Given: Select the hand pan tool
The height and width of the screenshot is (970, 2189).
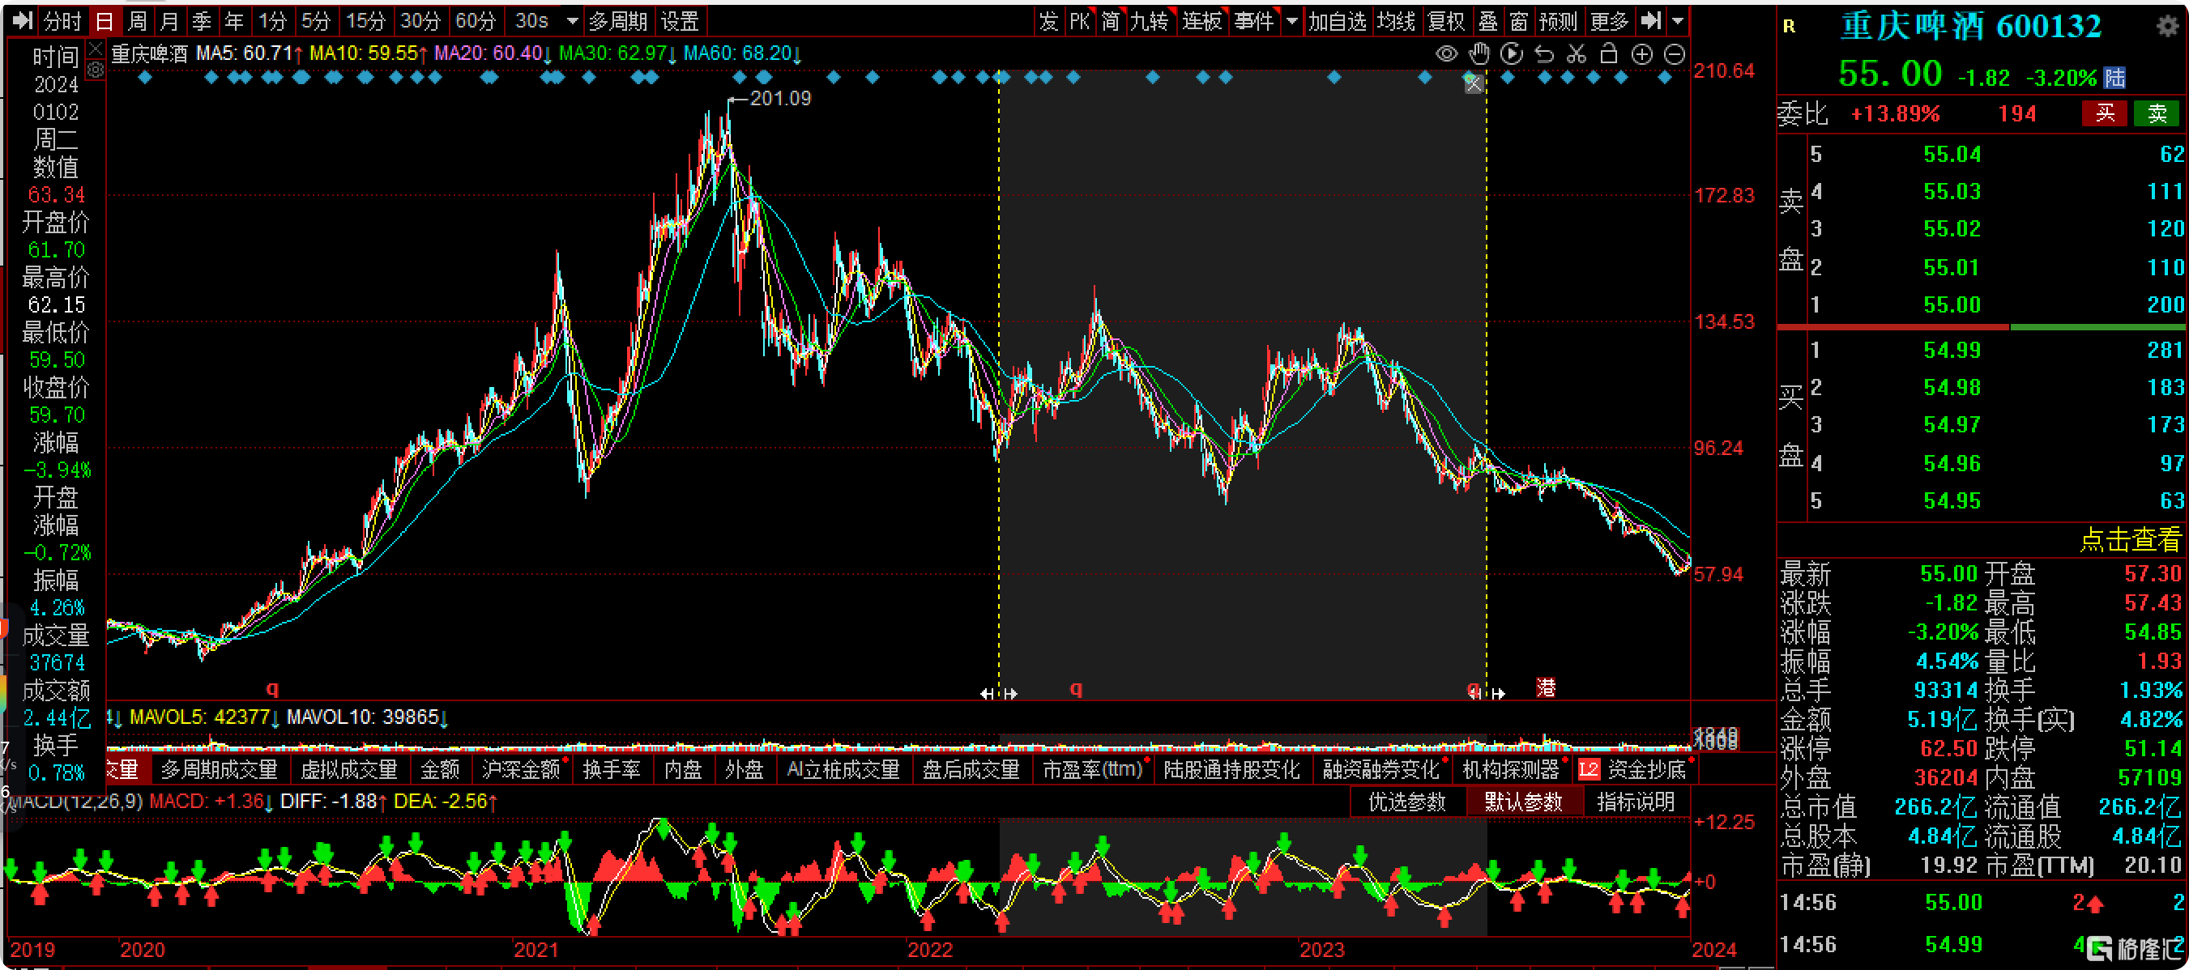Looking at the screenshot, I should 1479,54.
